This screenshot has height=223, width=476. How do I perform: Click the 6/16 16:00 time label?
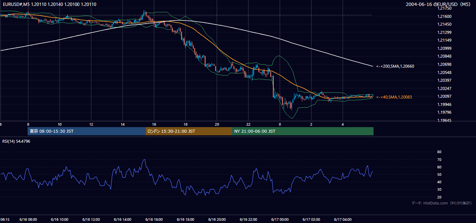[x=154, y=220]
